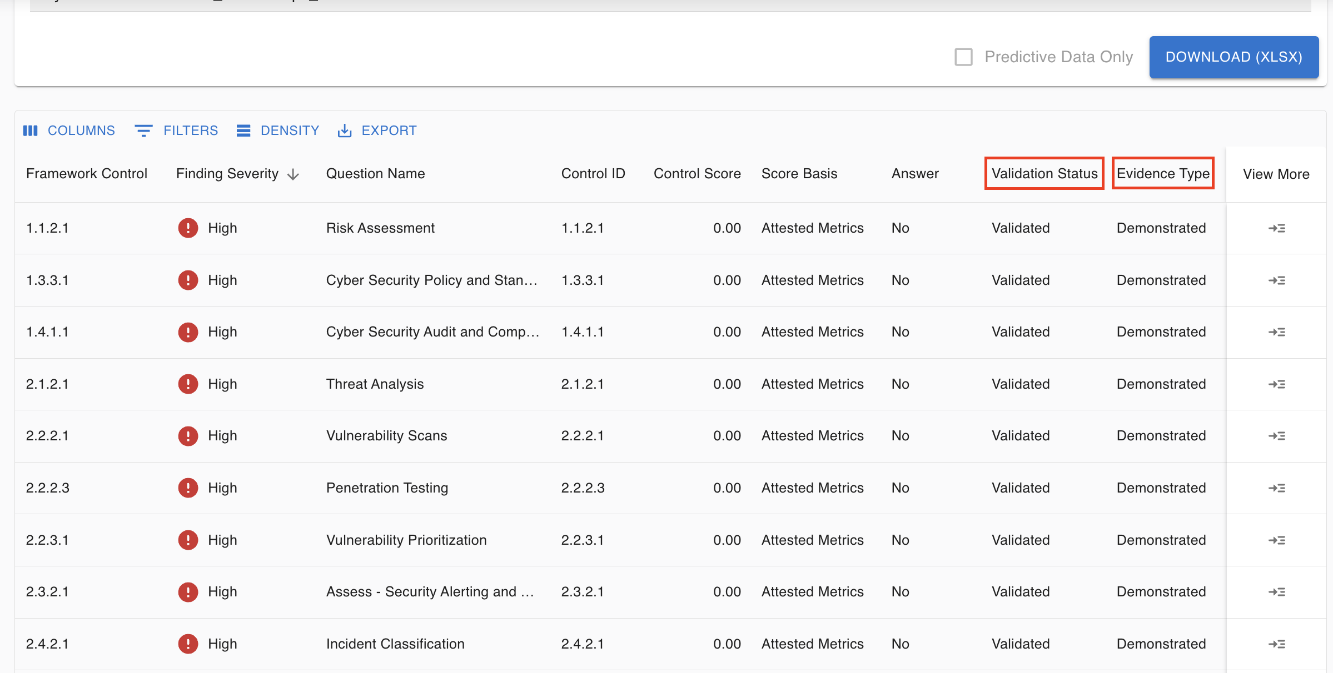Viewport: 1333px width, 673px height.
Task: Open View More for Incident Classification row
Action: [x=1276, y=644]
